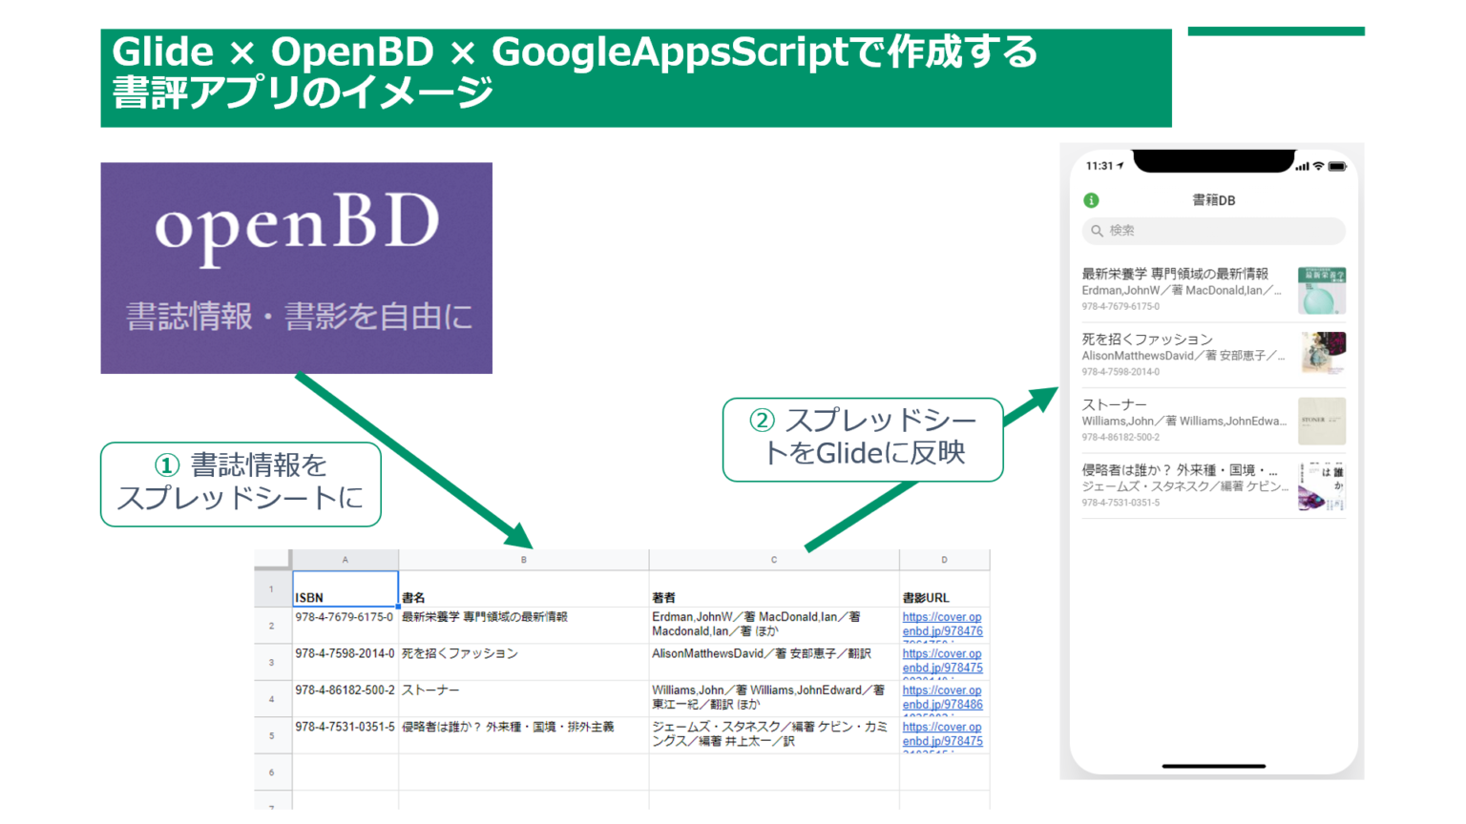Image resolution: width=1466 pixels, height=824 pixels.
Task: Select the 著者 header cell in column C
Action: tap(773, 589)
